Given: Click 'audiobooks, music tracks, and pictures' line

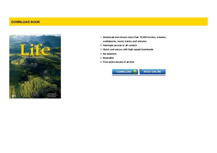Looking at the screenshot, I should pos(124,41).
